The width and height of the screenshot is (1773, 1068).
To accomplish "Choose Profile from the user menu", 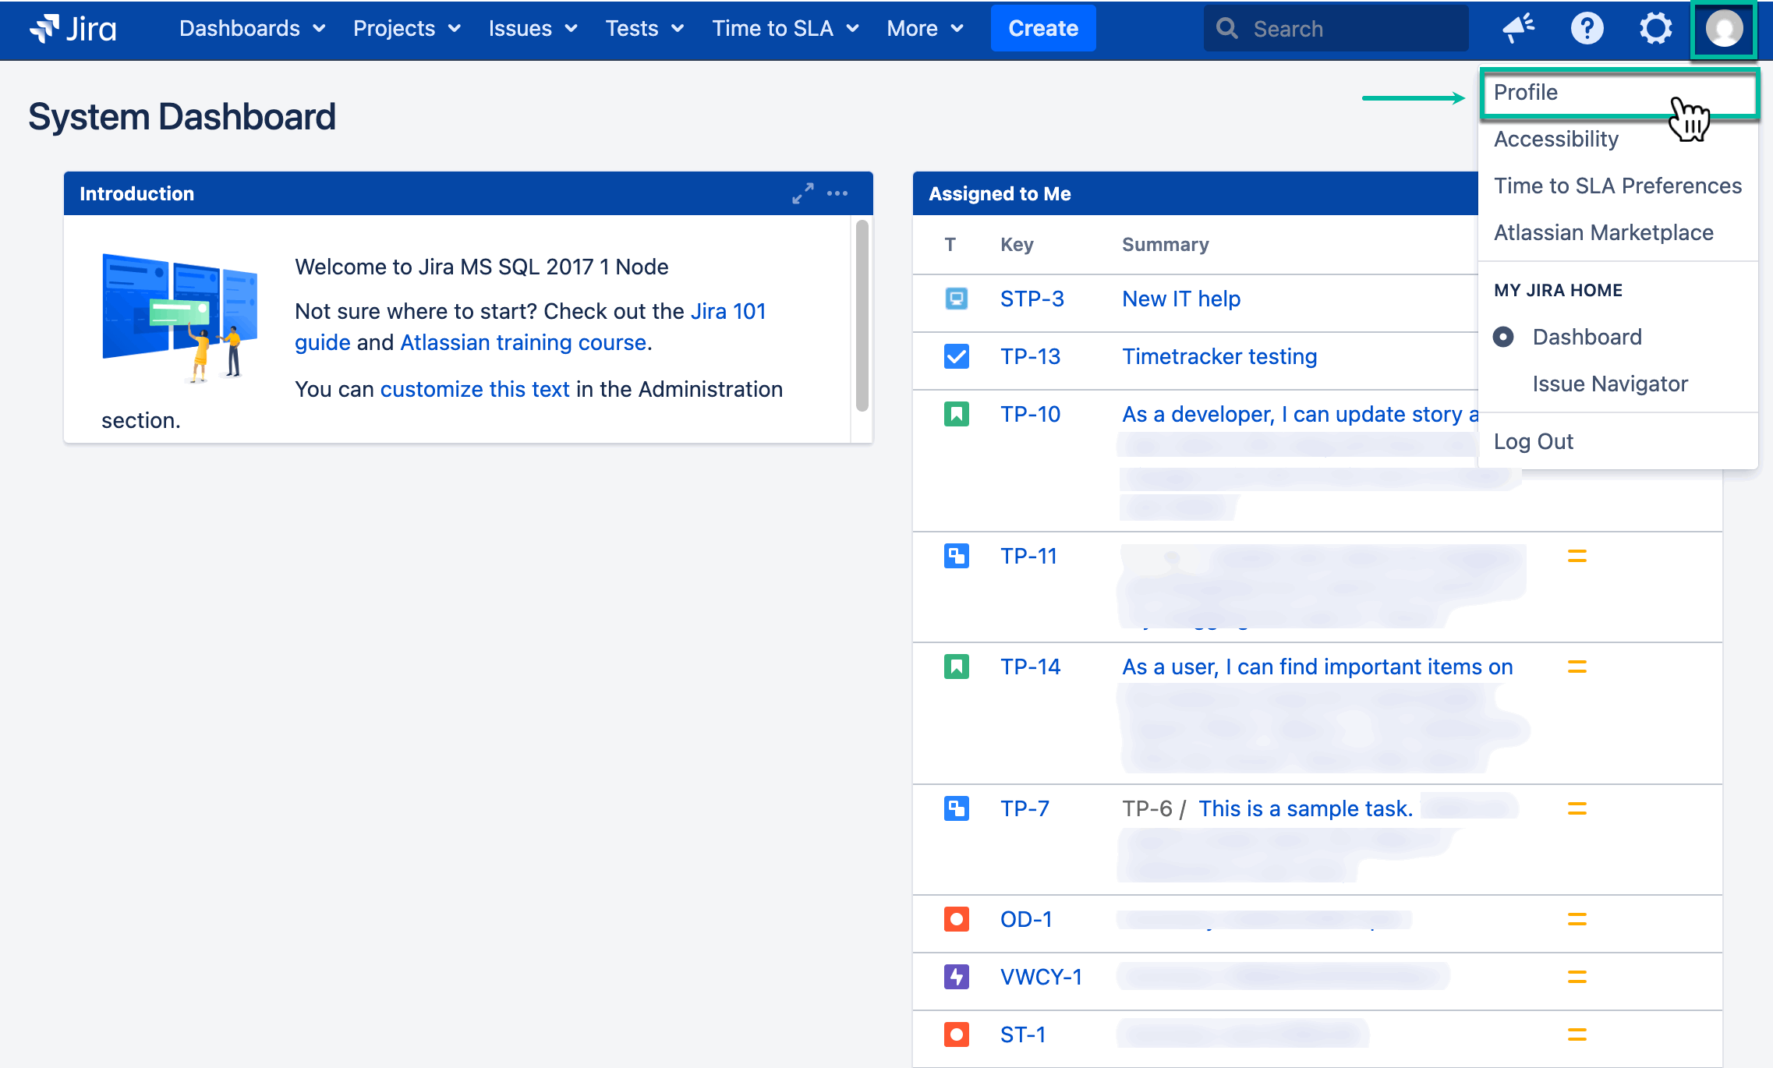I will click(1526, 93).
